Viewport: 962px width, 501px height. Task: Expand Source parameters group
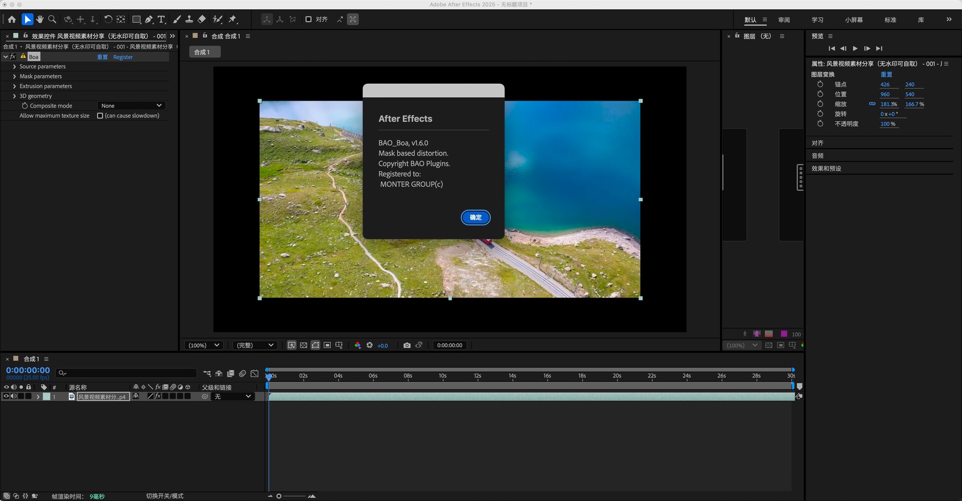pyautogui.click(x=15, y=67)
